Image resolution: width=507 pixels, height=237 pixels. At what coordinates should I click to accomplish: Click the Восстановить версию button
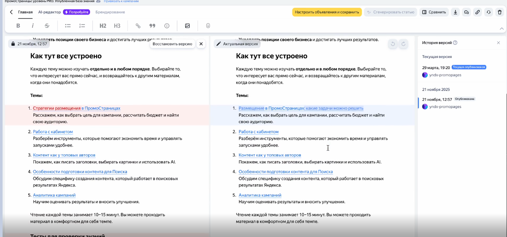click(x=172, y=44)
